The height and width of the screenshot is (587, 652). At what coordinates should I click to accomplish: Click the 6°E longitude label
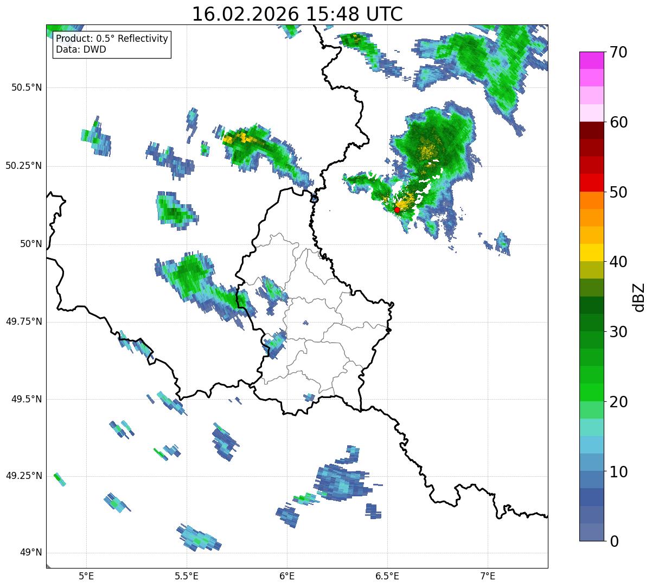(x=287, y=576)
